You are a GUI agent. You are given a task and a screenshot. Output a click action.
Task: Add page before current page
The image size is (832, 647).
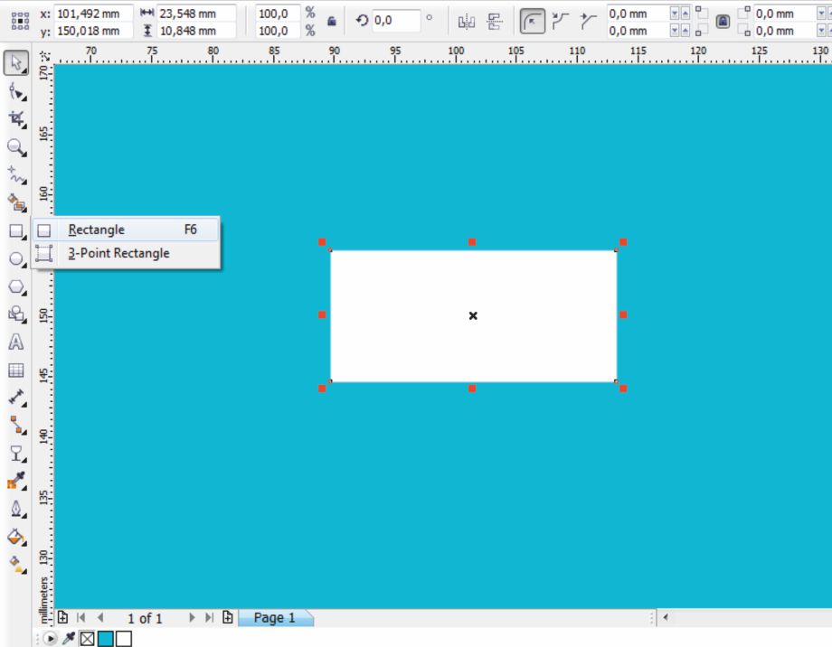(62, 617)
